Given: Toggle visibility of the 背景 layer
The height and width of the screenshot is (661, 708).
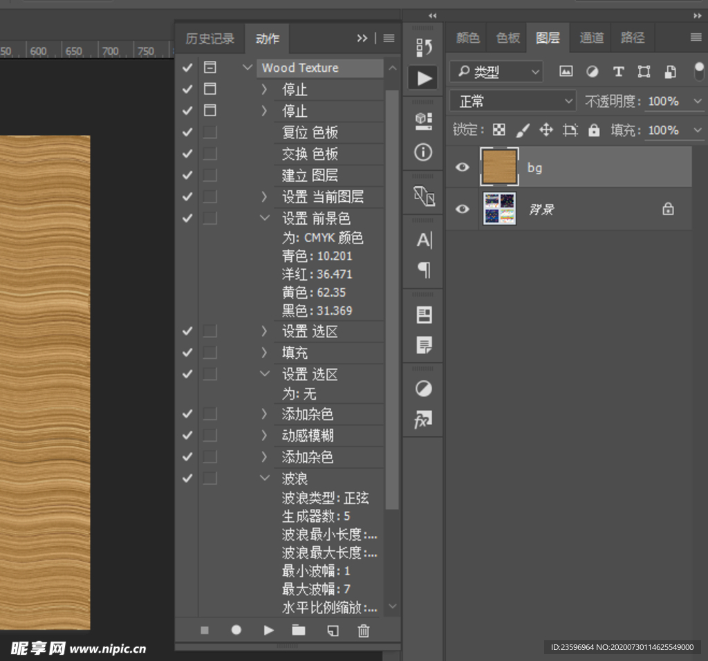Looking at the screenshot, I should pyautogui.click(x=462, y=209).
